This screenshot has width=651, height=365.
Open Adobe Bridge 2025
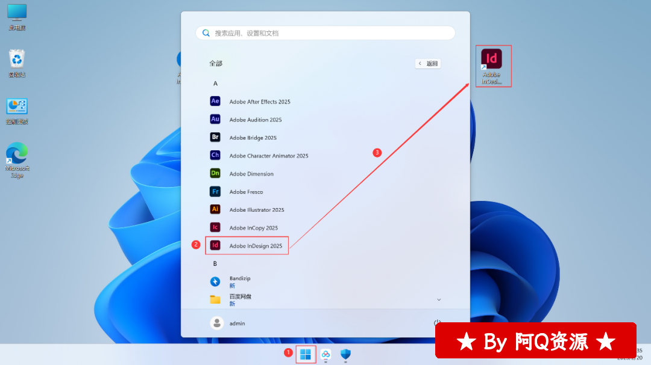click(244, 138)
